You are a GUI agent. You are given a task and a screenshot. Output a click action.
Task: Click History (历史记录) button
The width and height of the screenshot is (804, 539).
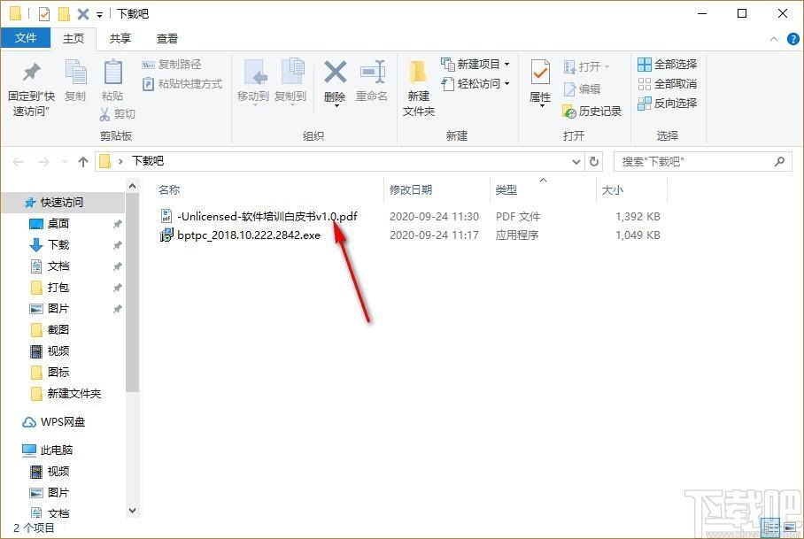pyautogui.click(x=591, y=112)
